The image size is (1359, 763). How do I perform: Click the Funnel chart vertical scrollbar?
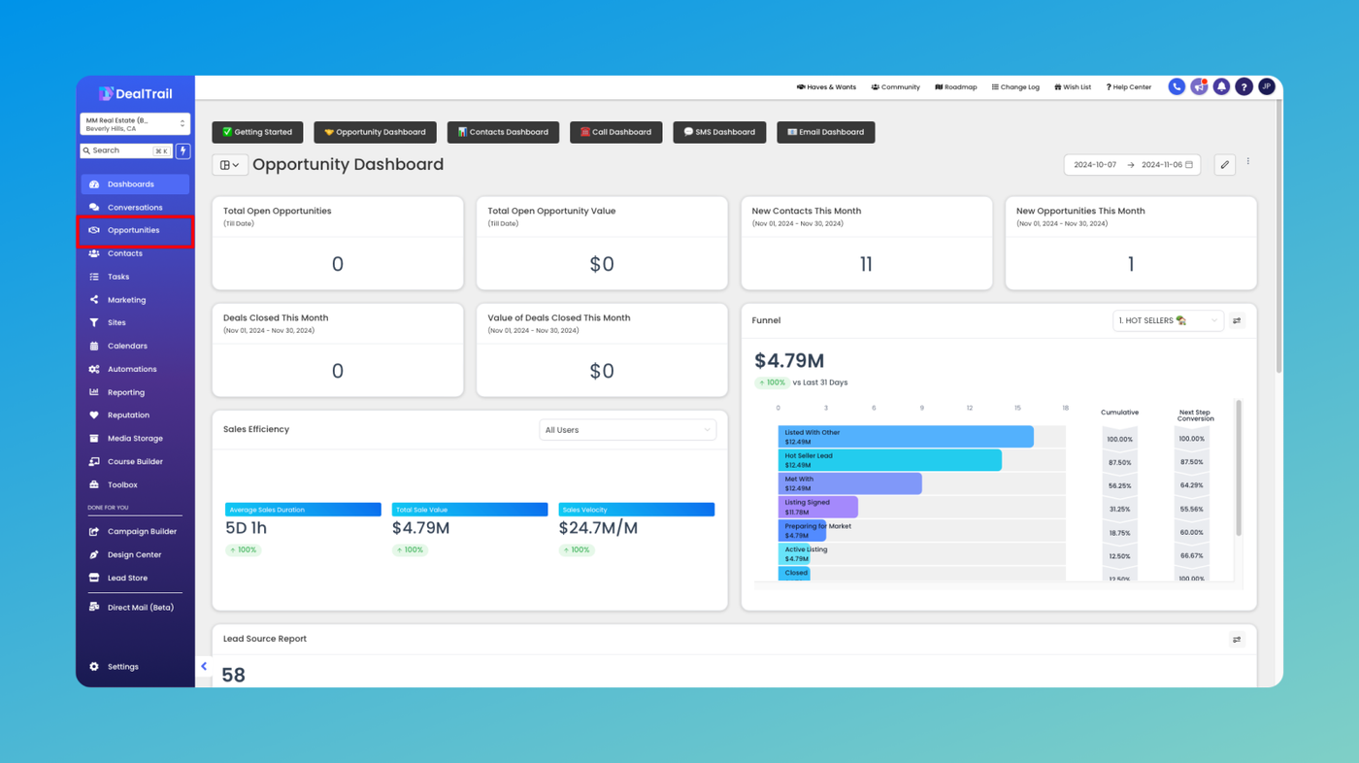tap(1238, 468)
